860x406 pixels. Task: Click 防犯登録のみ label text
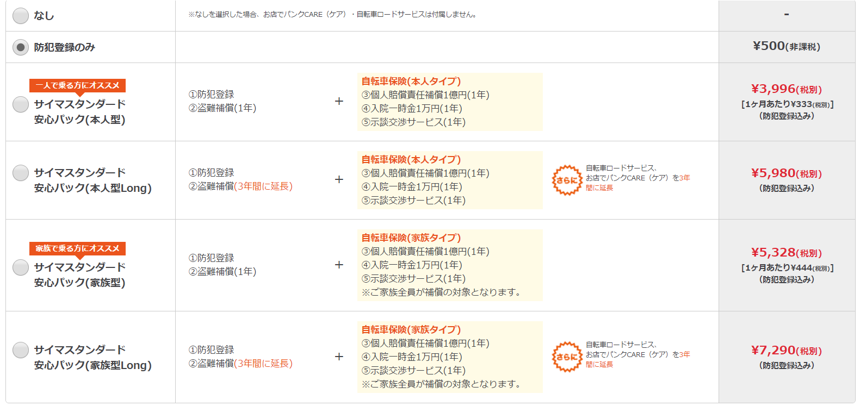[64, 47]
